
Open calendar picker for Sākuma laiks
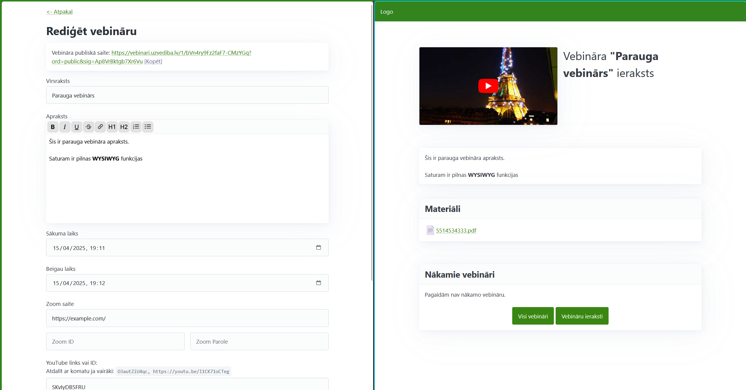(318, 248)
